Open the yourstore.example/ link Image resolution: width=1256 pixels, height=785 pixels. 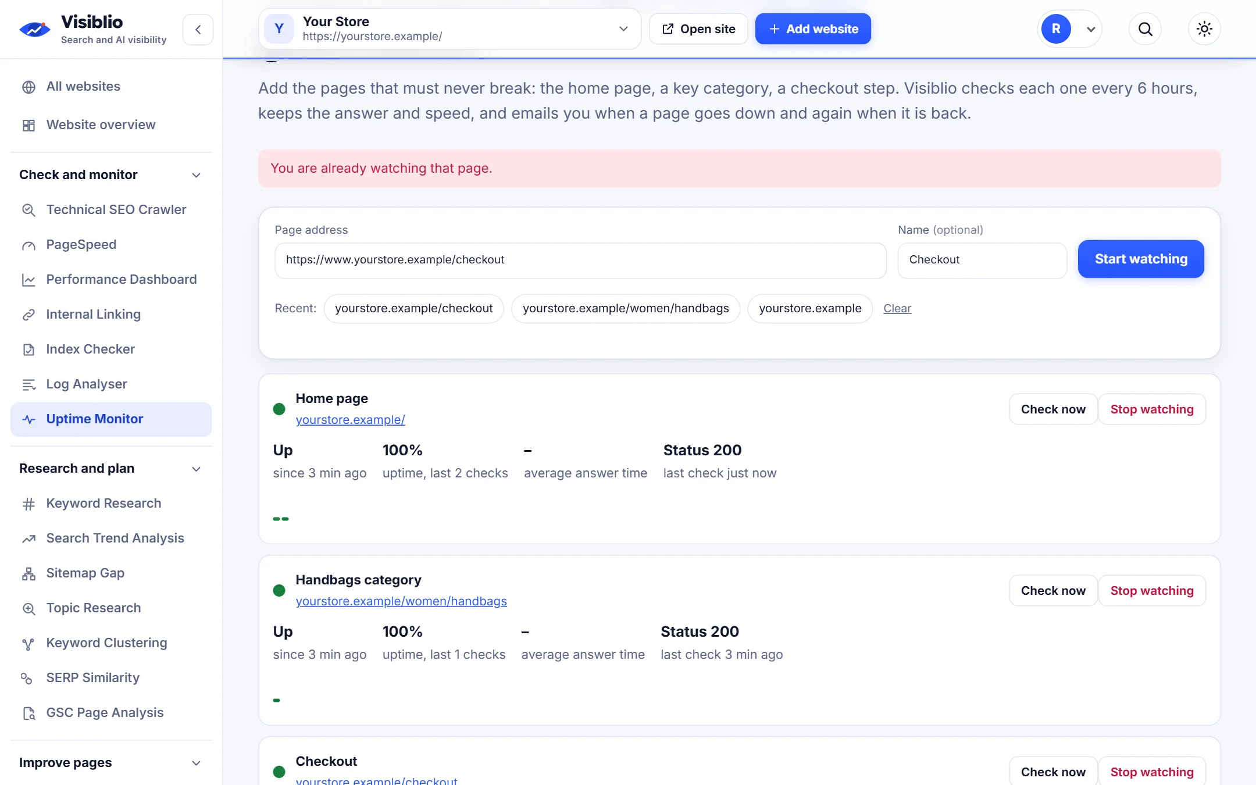[x=350, y=420]
